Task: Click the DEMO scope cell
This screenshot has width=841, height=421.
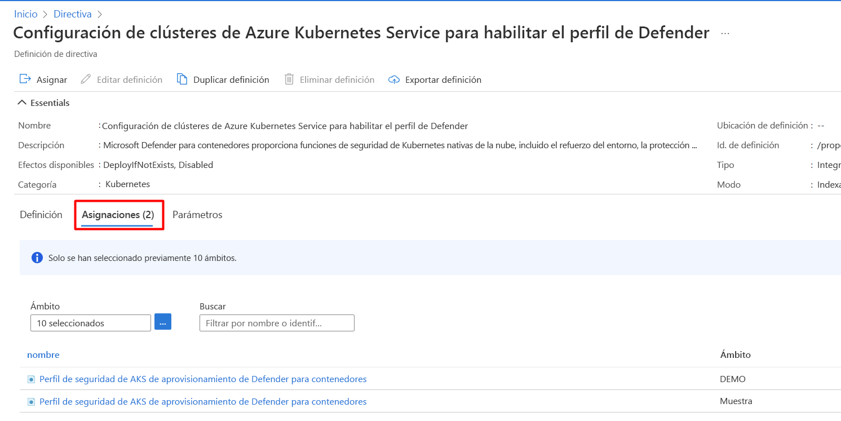Action: point(733,379)
